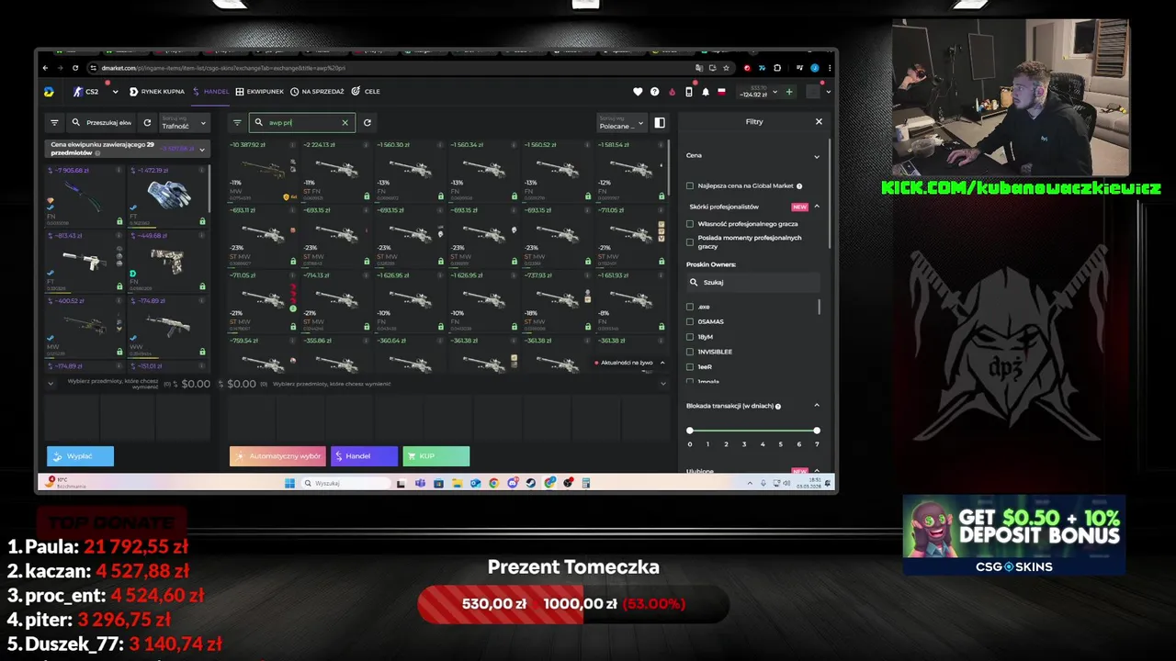Click the awp search input field

click(x=301, y=122)
